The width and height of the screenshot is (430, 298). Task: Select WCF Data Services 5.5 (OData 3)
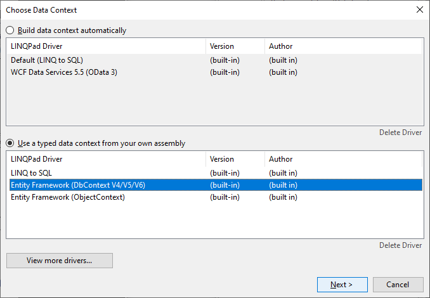[64, 72]
